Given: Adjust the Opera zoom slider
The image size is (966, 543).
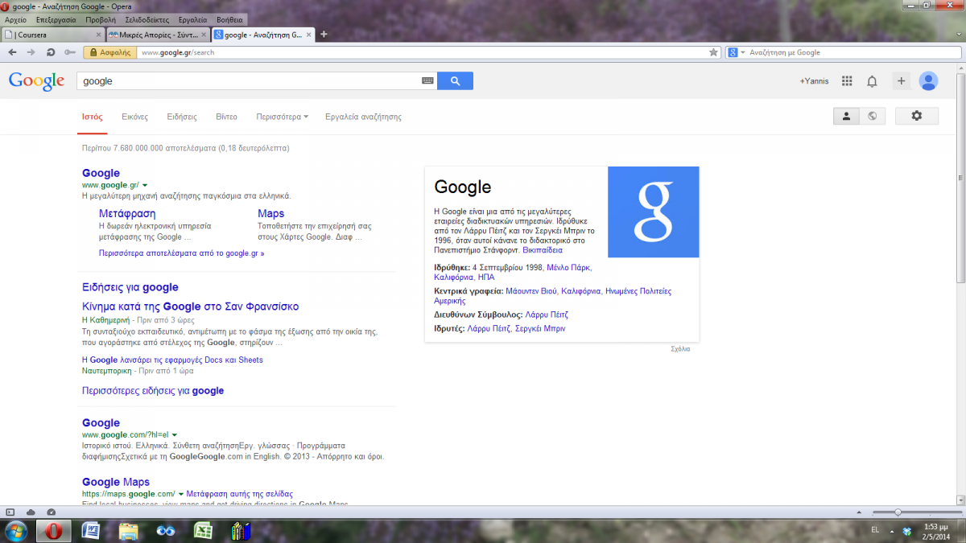Looking at the screenshot, I should click(898, 512).
